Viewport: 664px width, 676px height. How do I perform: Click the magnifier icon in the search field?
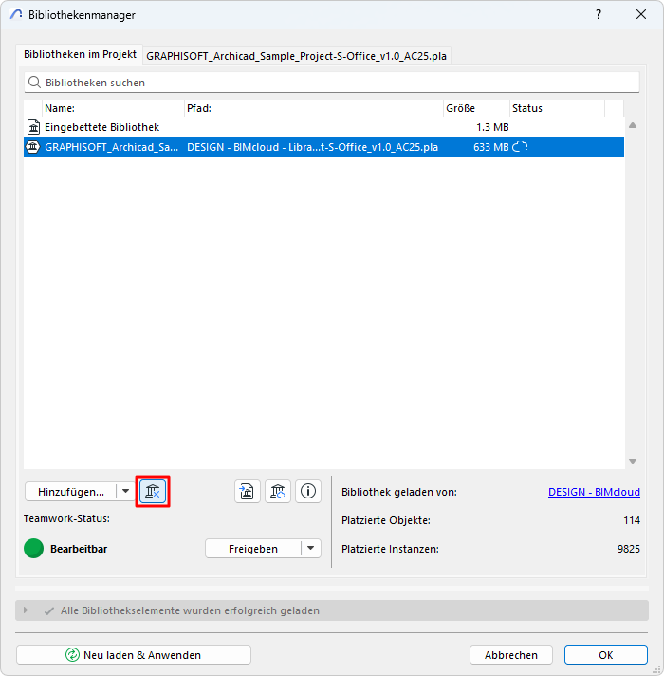pos(34,83)
